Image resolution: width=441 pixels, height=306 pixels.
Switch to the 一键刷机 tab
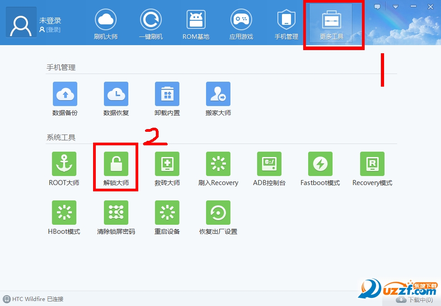tap(150, 24)
